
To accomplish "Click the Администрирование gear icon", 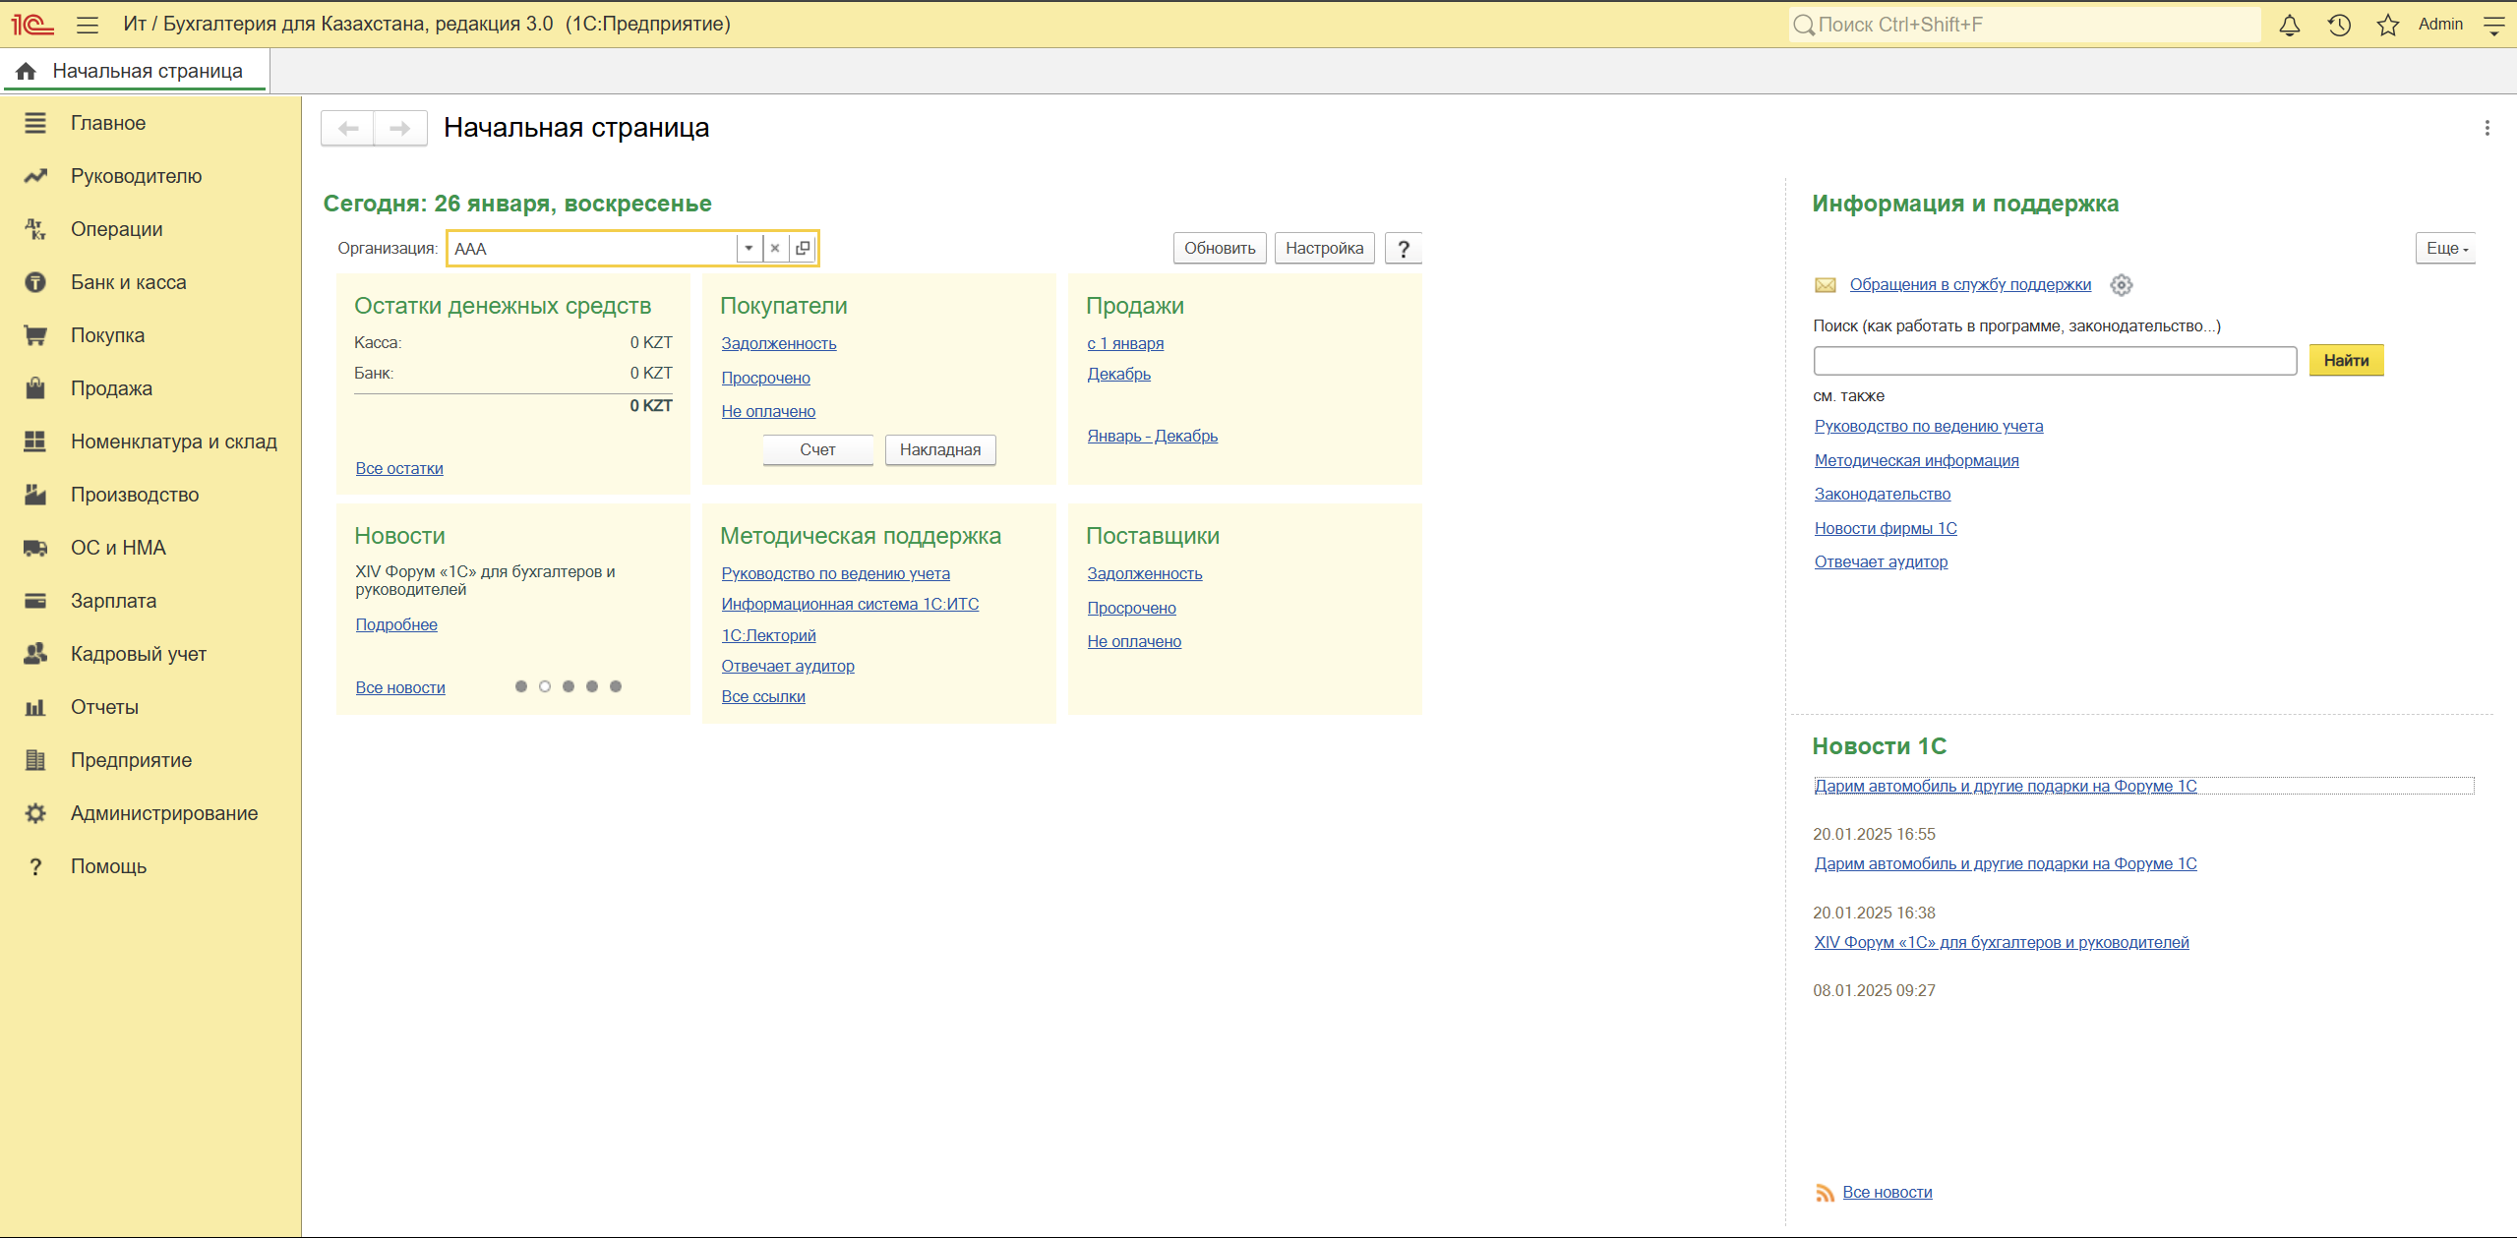I will [35, 813].
